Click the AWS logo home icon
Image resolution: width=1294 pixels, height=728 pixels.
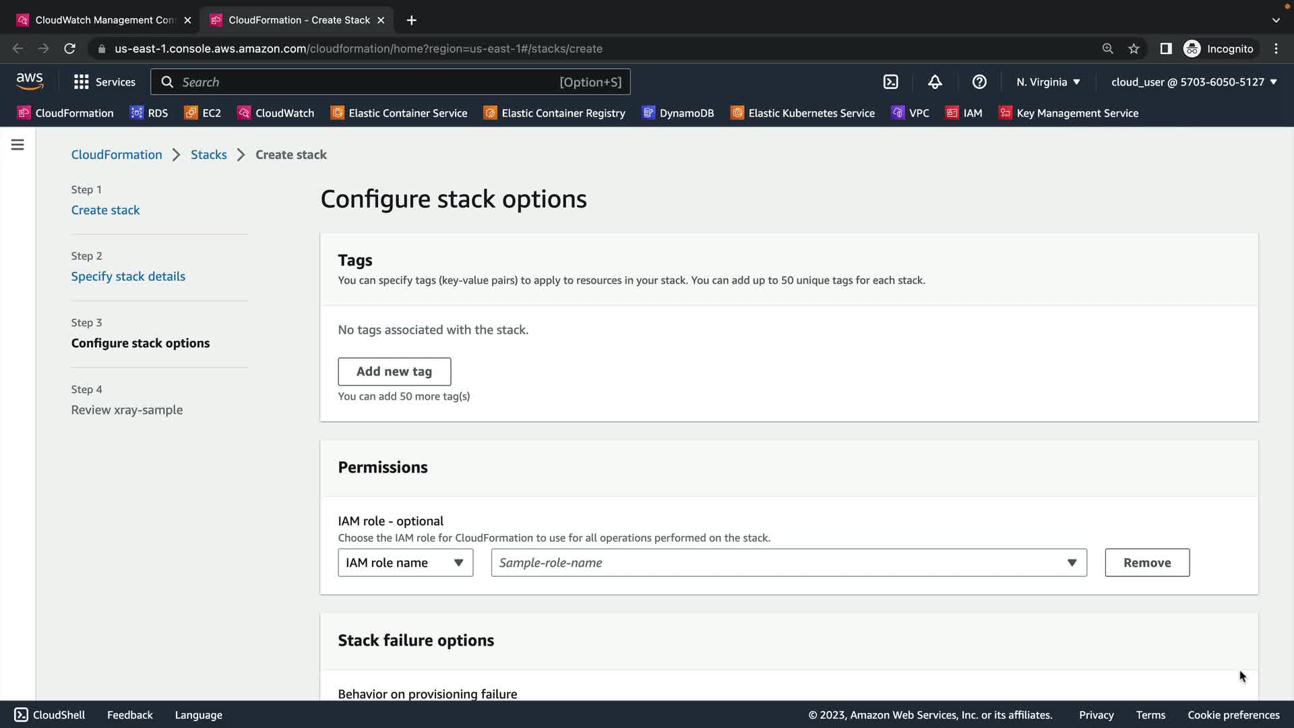(x=30, y=82)
